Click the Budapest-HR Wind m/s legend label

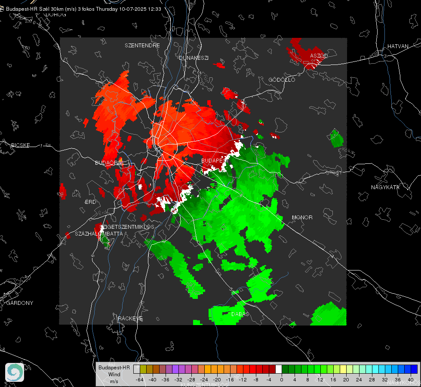pyautogui.click(x=114, y=374)
